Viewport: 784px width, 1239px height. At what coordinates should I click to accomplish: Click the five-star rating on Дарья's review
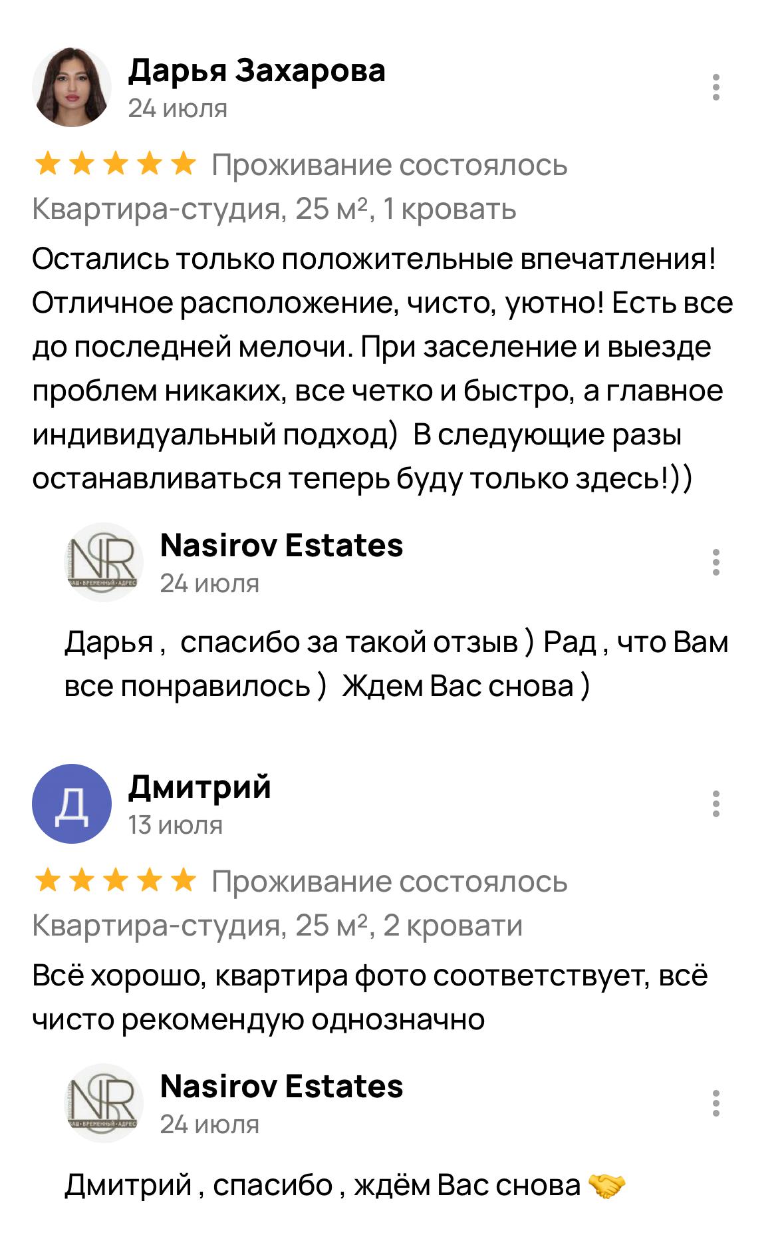tap(115, 164)
